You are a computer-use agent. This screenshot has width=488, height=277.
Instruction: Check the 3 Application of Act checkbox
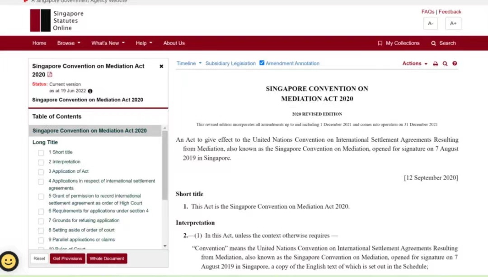click(x=41, y=172)
